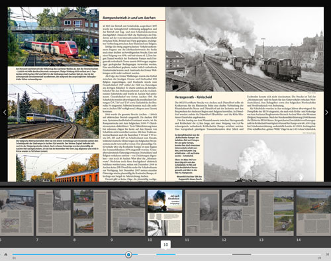This screenshot has height=261, width=331.
Task: Click the blue segment under the 10 tooltip
Action: point(166,254)
